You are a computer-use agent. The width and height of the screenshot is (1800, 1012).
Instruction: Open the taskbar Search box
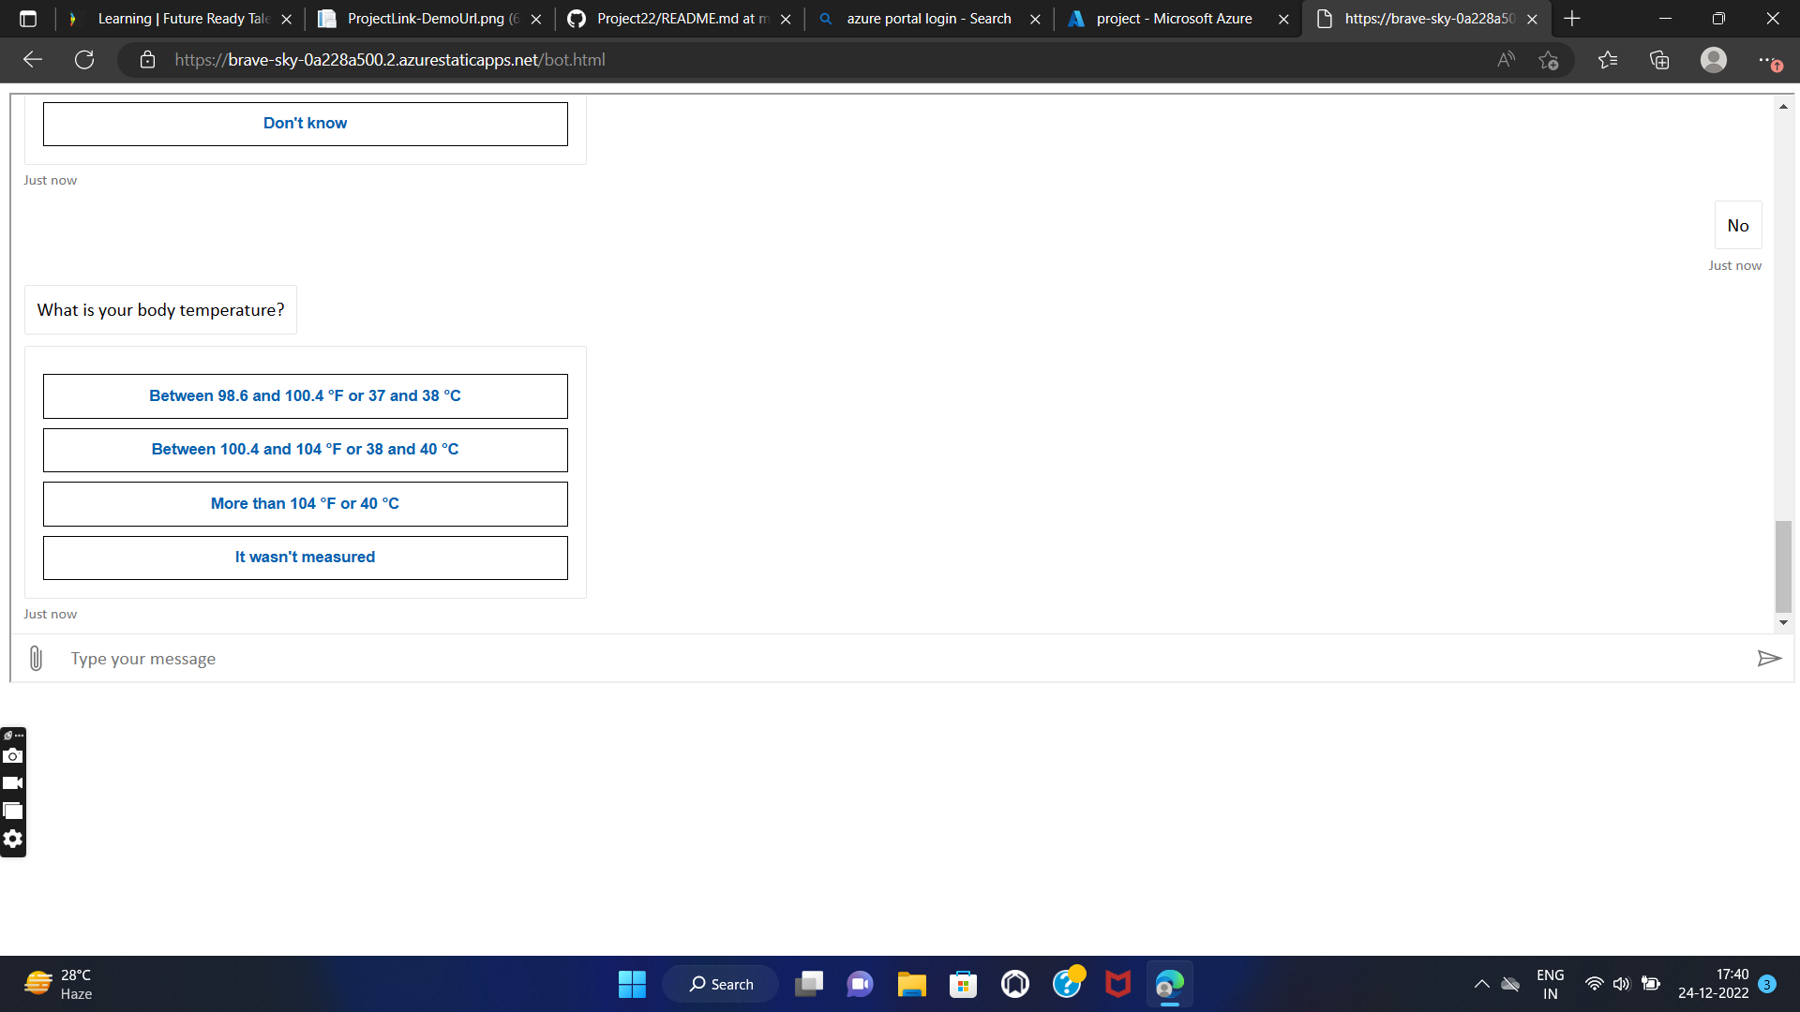721,984
